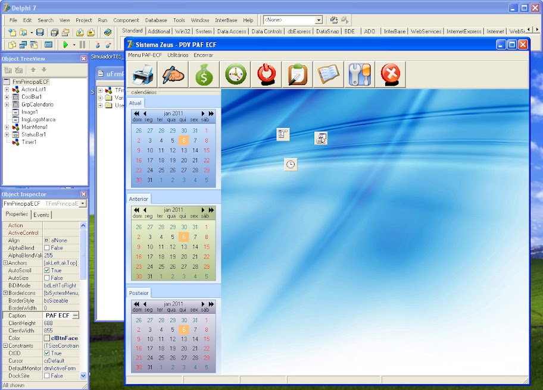Toggle the AlphaBlend checkbox in Object Inspector
The width and height of the screenshot is (543, 390).
pyautogui.click(x=47, y=248)
